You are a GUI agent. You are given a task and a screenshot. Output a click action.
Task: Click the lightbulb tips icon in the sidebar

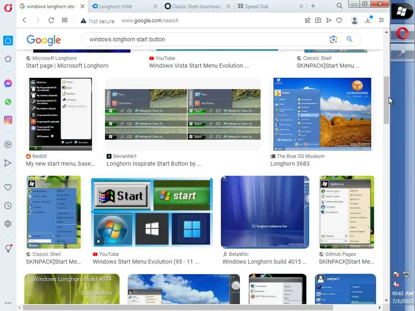coord(8,248)
